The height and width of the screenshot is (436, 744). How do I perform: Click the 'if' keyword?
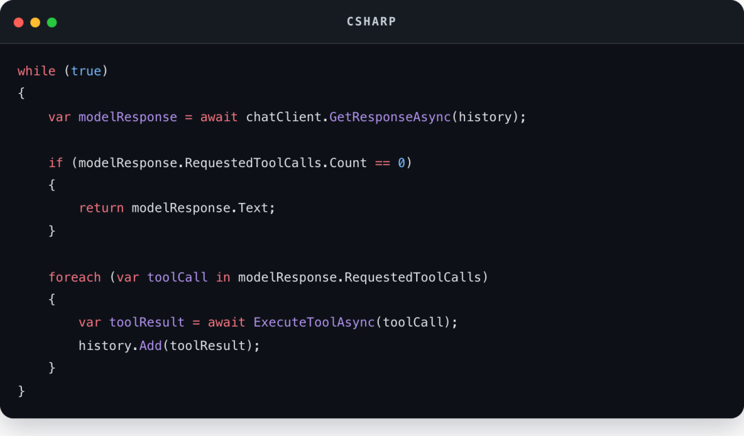tap(56, 163)
